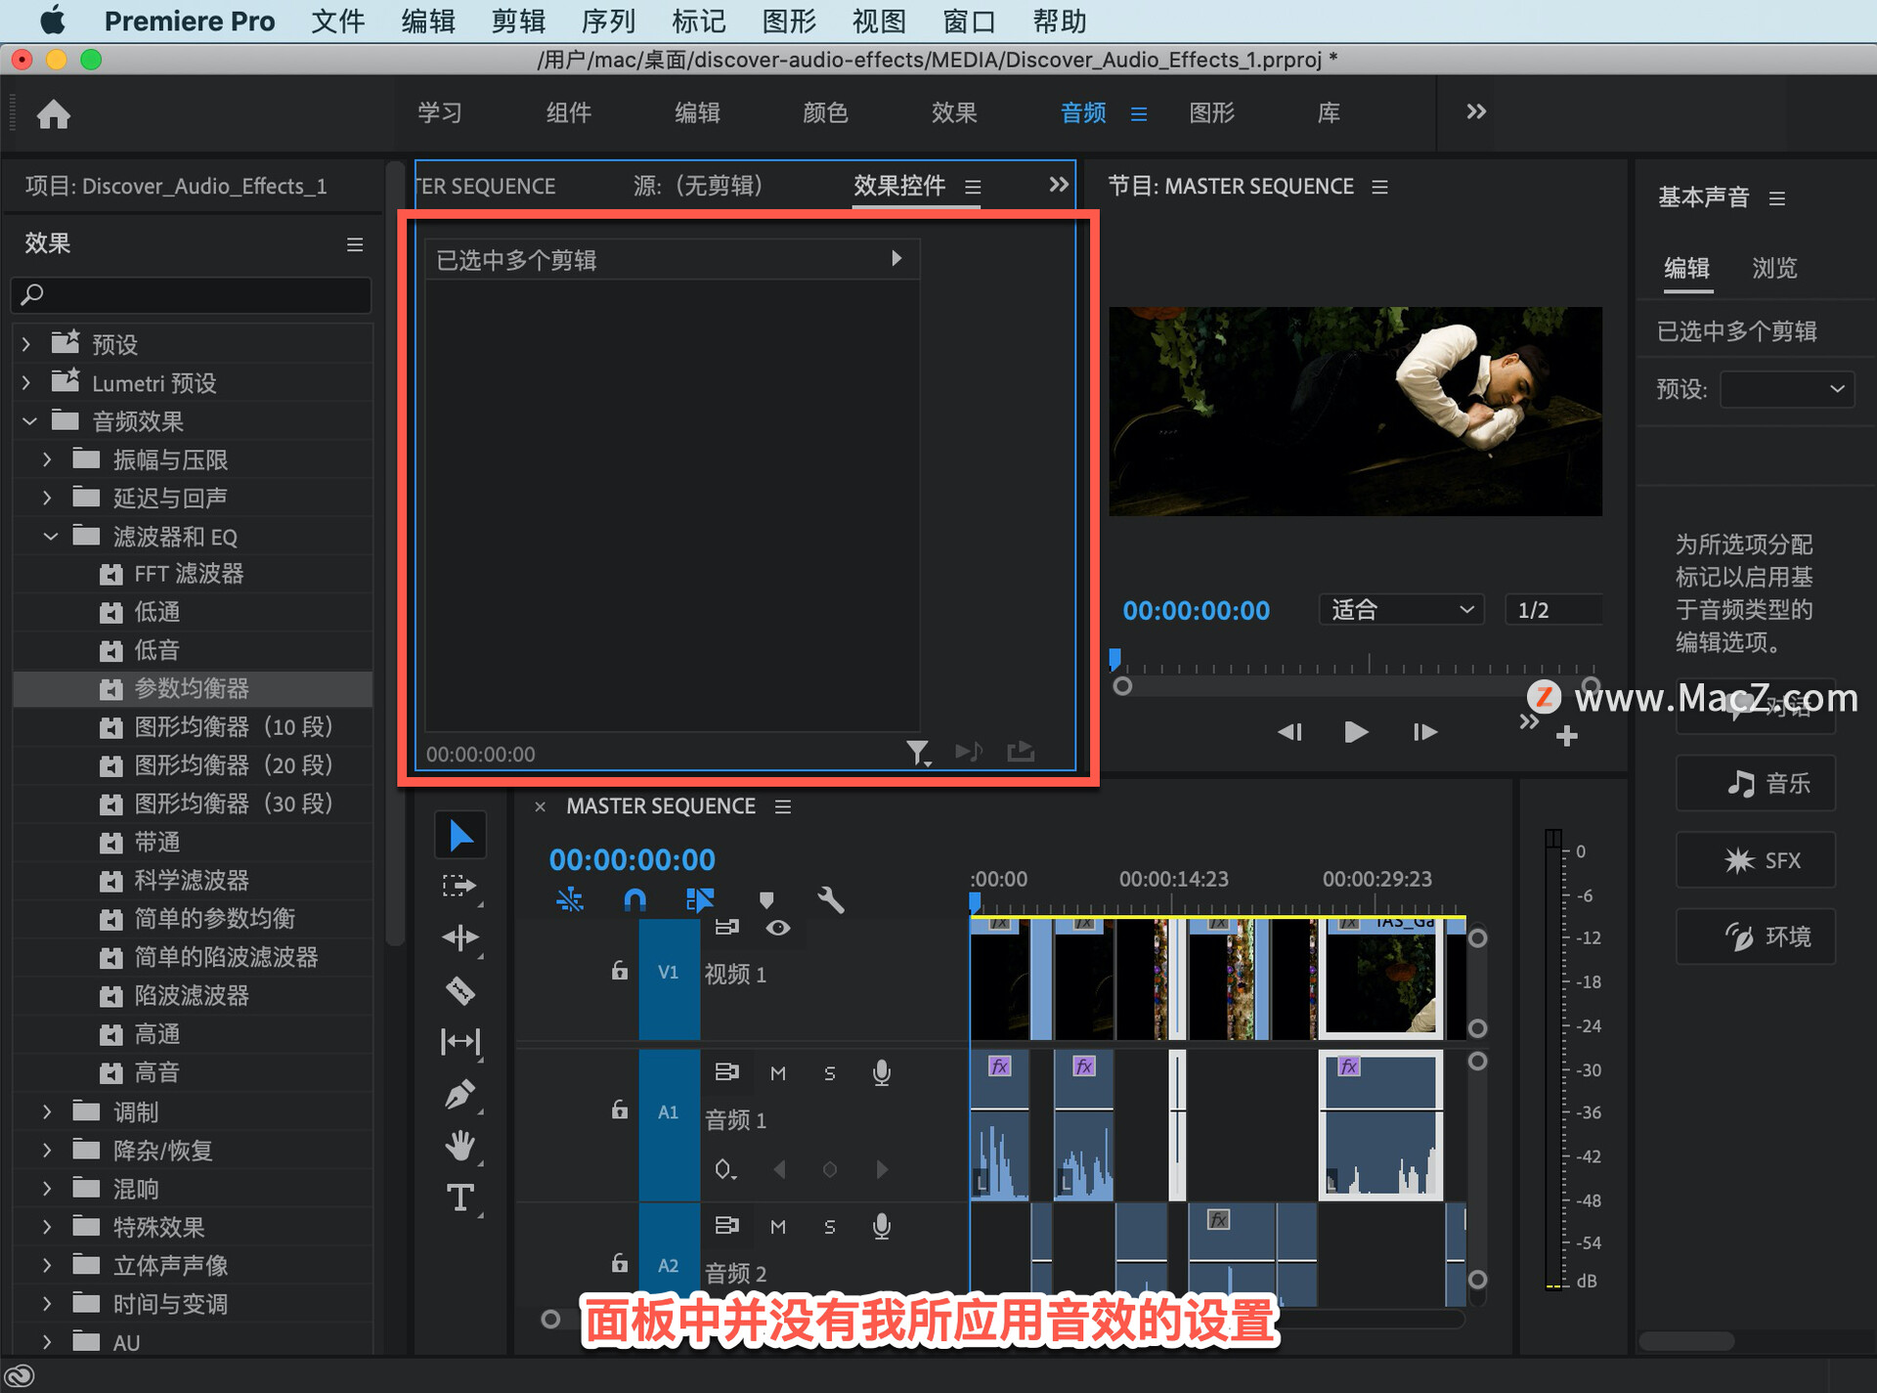Click the add marker icon in timeline

click(766, 899)
